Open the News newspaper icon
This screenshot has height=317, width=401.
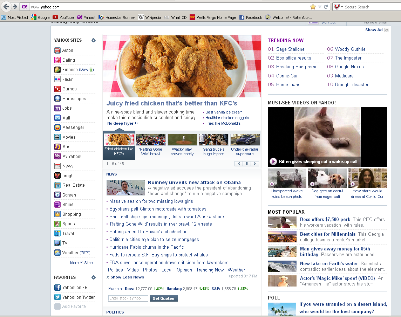57,166
